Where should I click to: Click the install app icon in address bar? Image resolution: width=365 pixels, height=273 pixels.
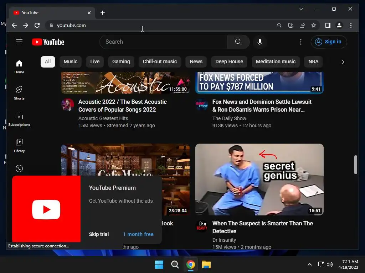(x=291, y=25)
